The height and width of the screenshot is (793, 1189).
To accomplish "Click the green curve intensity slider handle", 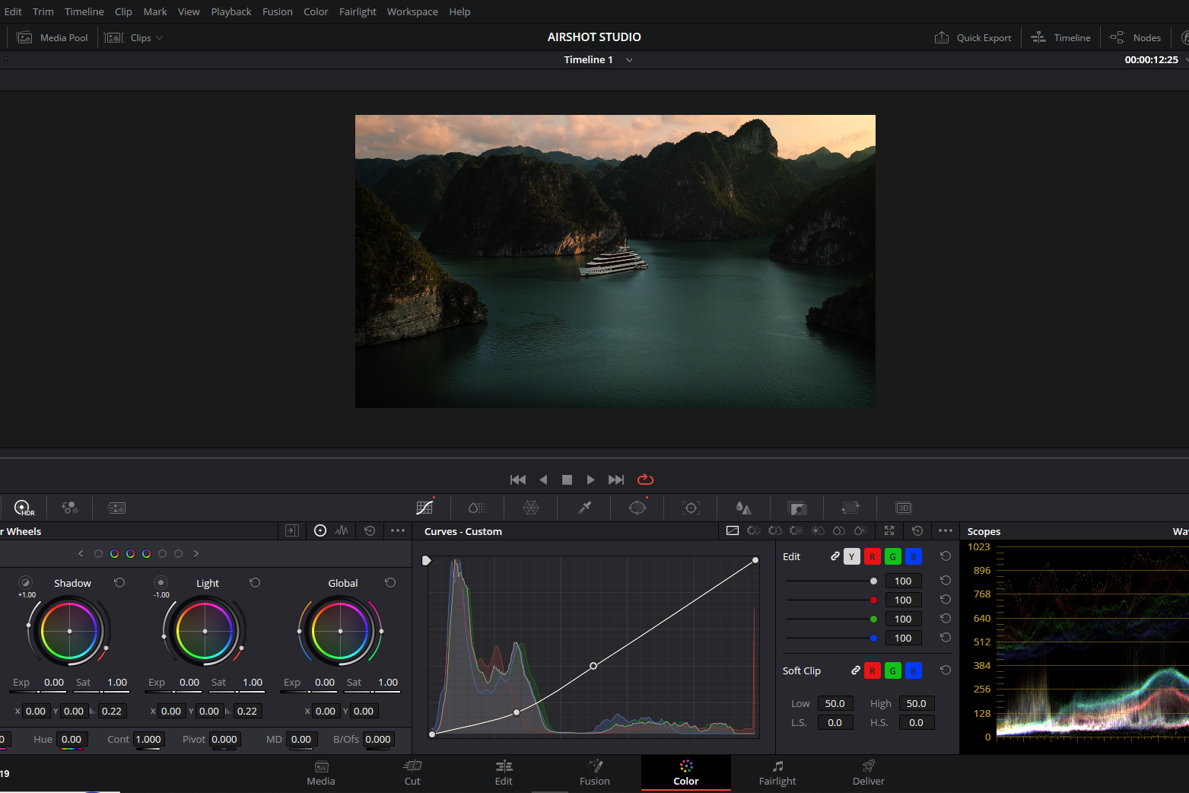I will 873,619.
